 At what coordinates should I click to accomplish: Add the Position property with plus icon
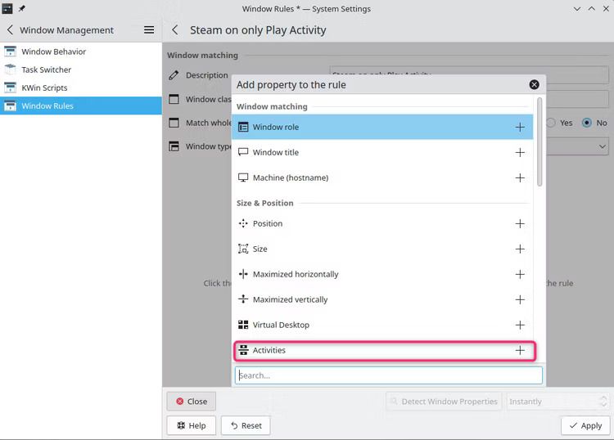click(520, 224)
